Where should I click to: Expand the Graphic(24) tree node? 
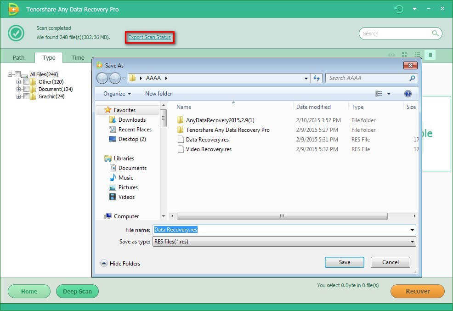(18, 96)
